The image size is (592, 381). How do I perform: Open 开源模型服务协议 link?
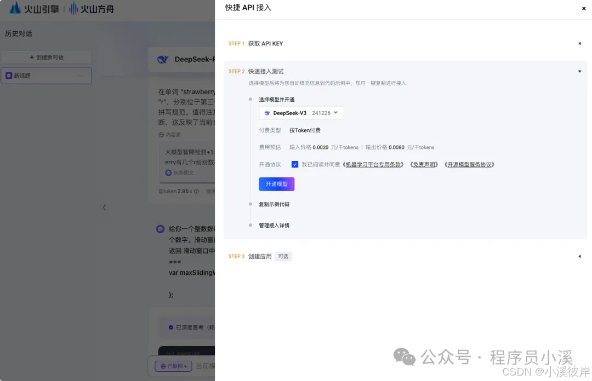tap(469, 164)
